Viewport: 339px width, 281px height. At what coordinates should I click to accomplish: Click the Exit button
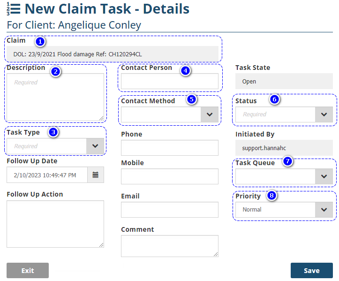28,270
